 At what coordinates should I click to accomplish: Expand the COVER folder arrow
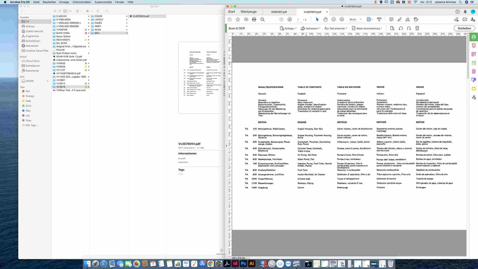tap(127, 16)
